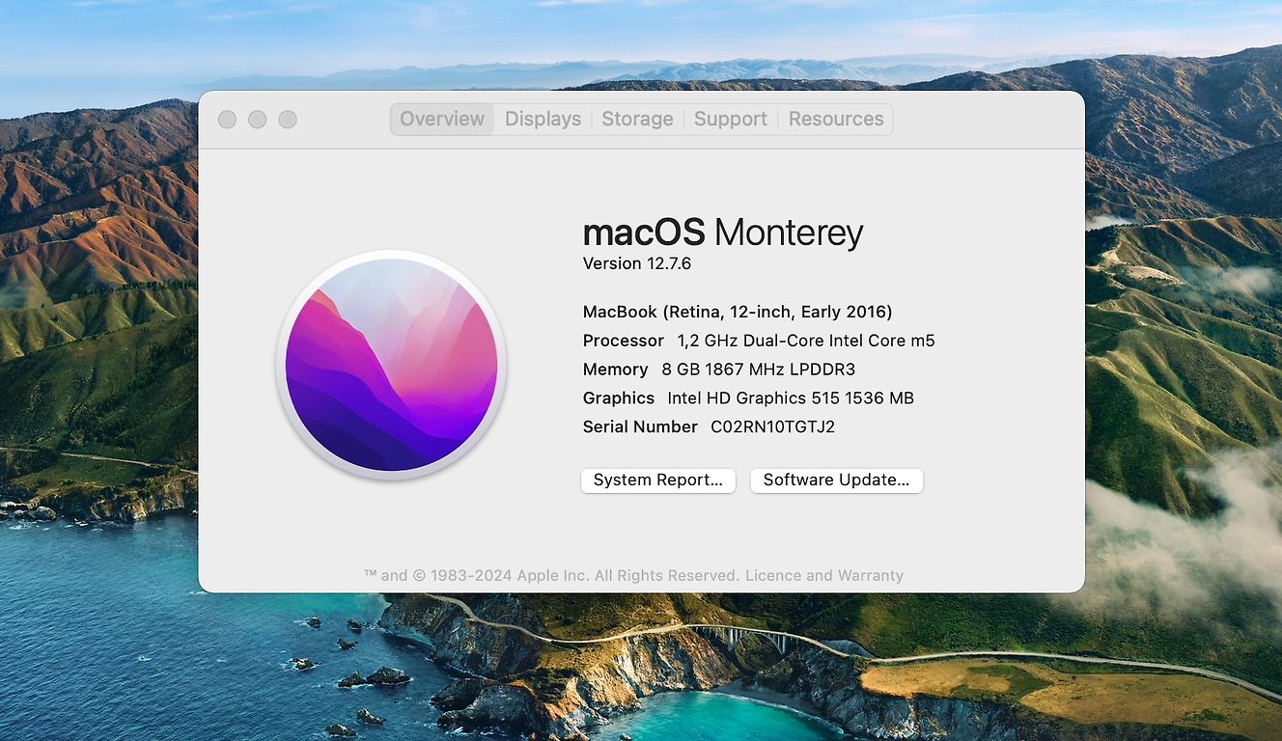Select the serial number C02RN10TGTJ2
Viewport: 1282px width, 741px height.
click(x=772, y=426)
